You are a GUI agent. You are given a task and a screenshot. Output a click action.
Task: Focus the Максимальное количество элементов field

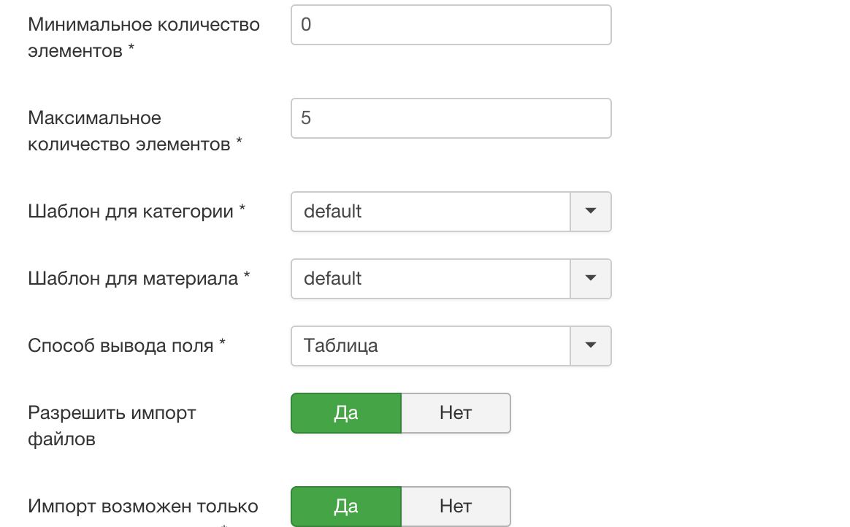451,118
